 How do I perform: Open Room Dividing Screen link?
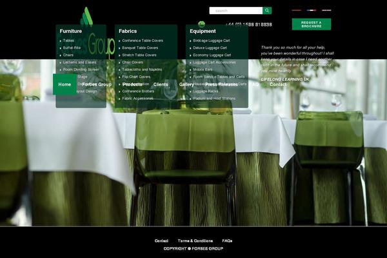tap(81, 70)
